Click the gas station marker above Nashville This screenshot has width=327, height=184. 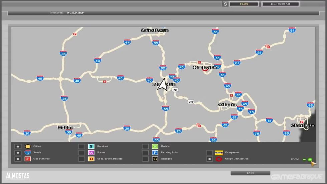click(x=199, y=62)
